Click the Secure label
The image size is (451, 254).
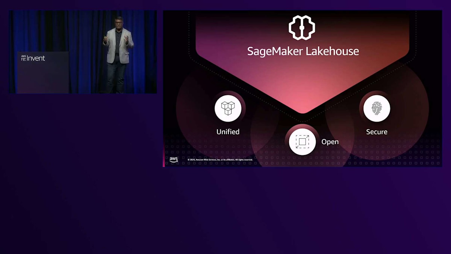(x=377, y=132)
